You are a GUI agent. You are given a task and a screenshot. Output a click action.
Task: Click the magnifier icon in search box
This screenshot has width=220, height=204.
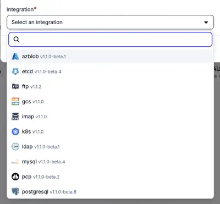pyautogui.click(x=16, y=40)
